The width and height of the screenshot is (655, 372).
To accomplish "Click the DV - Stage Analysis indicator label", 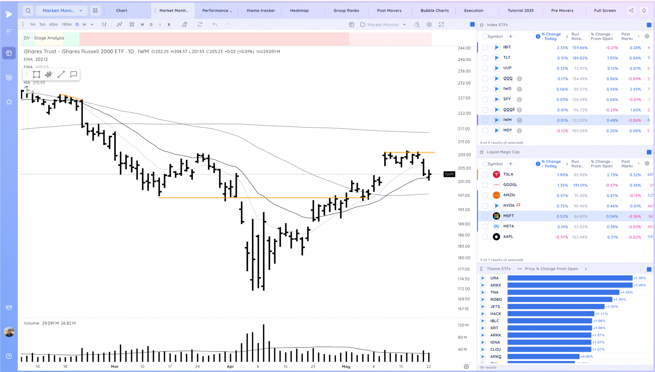I will 44,38.
